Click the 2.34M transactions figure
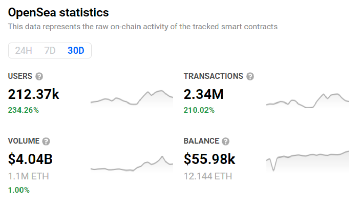The width and height of the screenshot is (359, 205). click(x=203, y=94)
